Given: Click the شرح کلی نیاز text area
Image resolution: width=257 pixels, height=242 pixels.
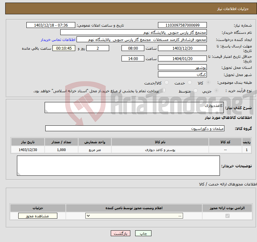Looking at the screenshot, I should pyautogui.click(x=130, y=108).
